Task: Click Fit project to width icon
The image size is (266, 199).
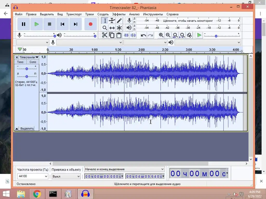Action: pyautogui.click(x=182, y=35)
